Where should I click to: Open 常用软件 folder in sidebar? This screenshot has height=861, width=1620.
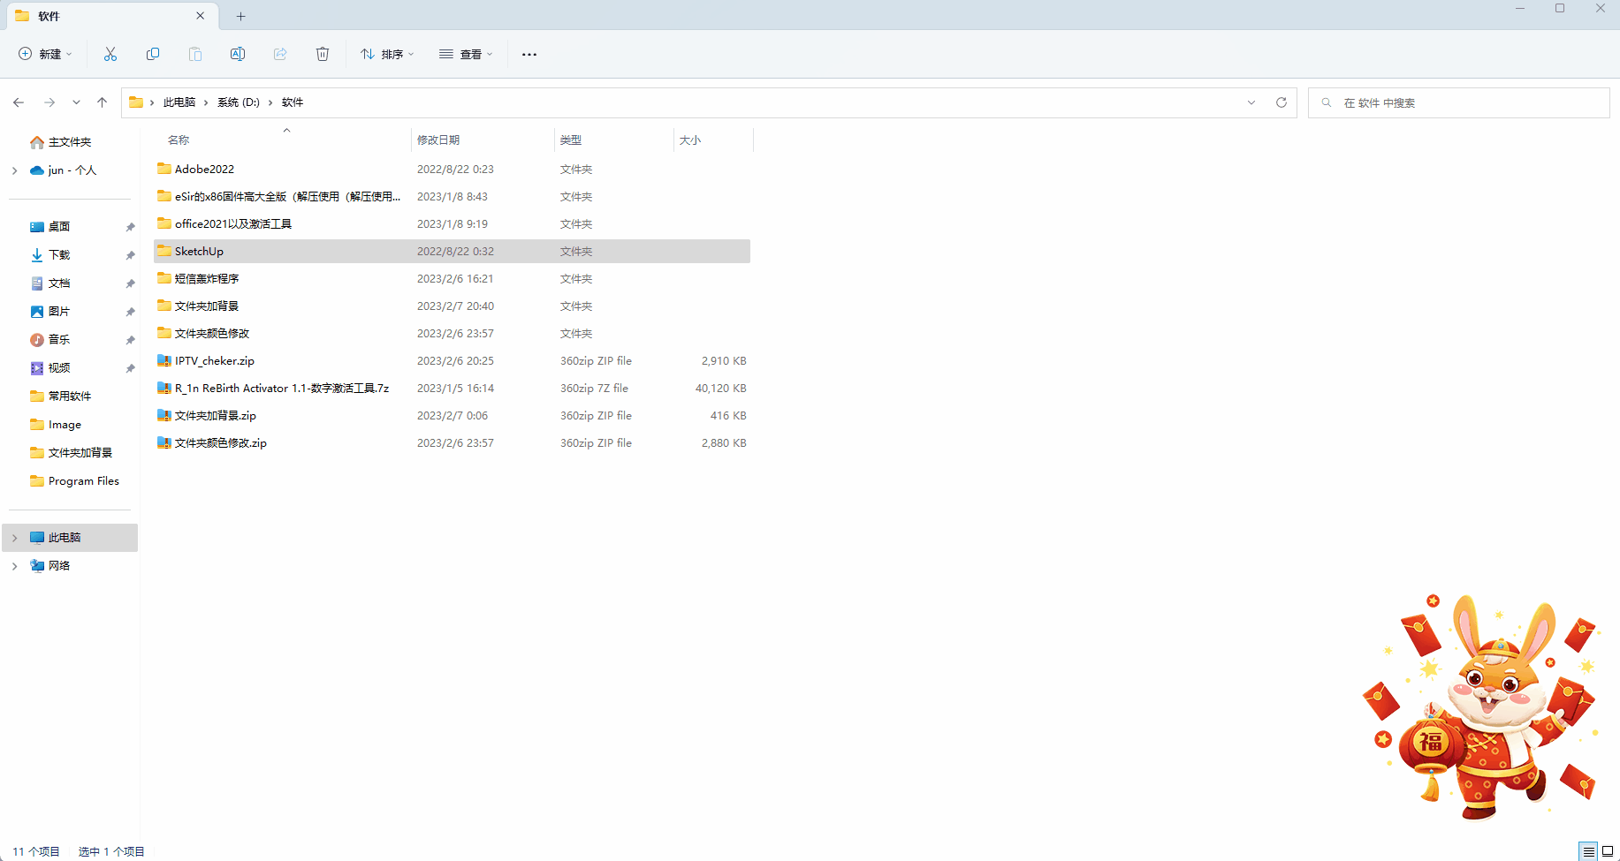[x=70, y=397]
